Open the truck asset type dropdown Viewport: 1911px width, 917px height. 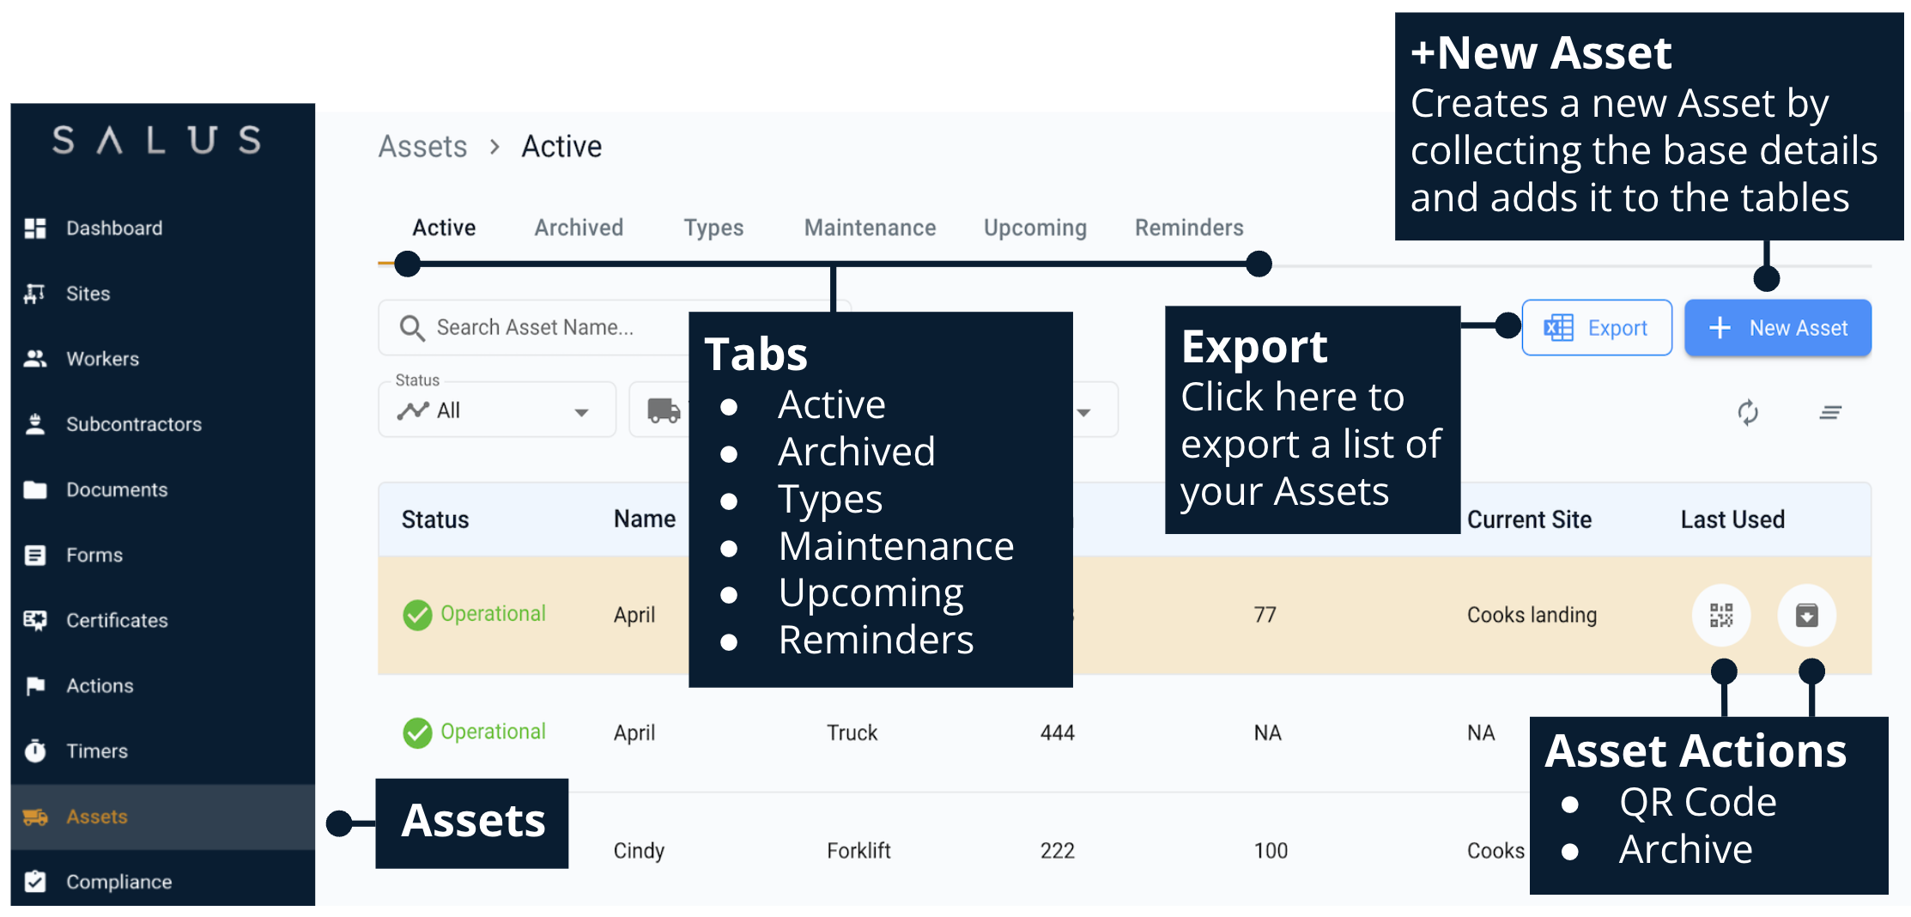point(661,410)
